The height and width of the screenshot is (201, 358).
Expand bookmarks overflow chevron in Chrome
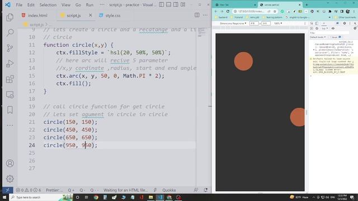pyautogui.click(x=329, y=17)
